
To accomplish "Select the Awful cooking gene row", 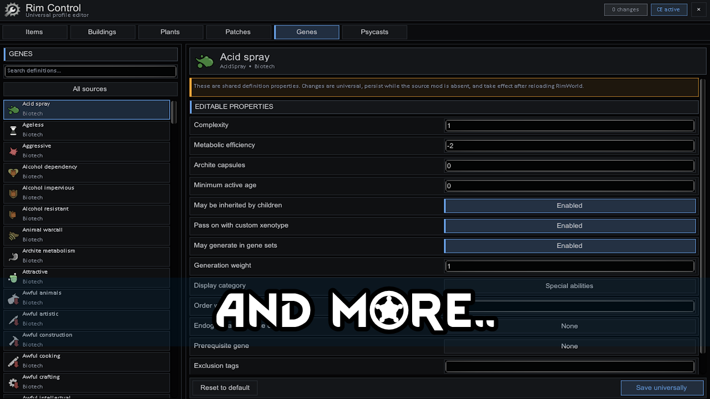I will pos(87,362).
